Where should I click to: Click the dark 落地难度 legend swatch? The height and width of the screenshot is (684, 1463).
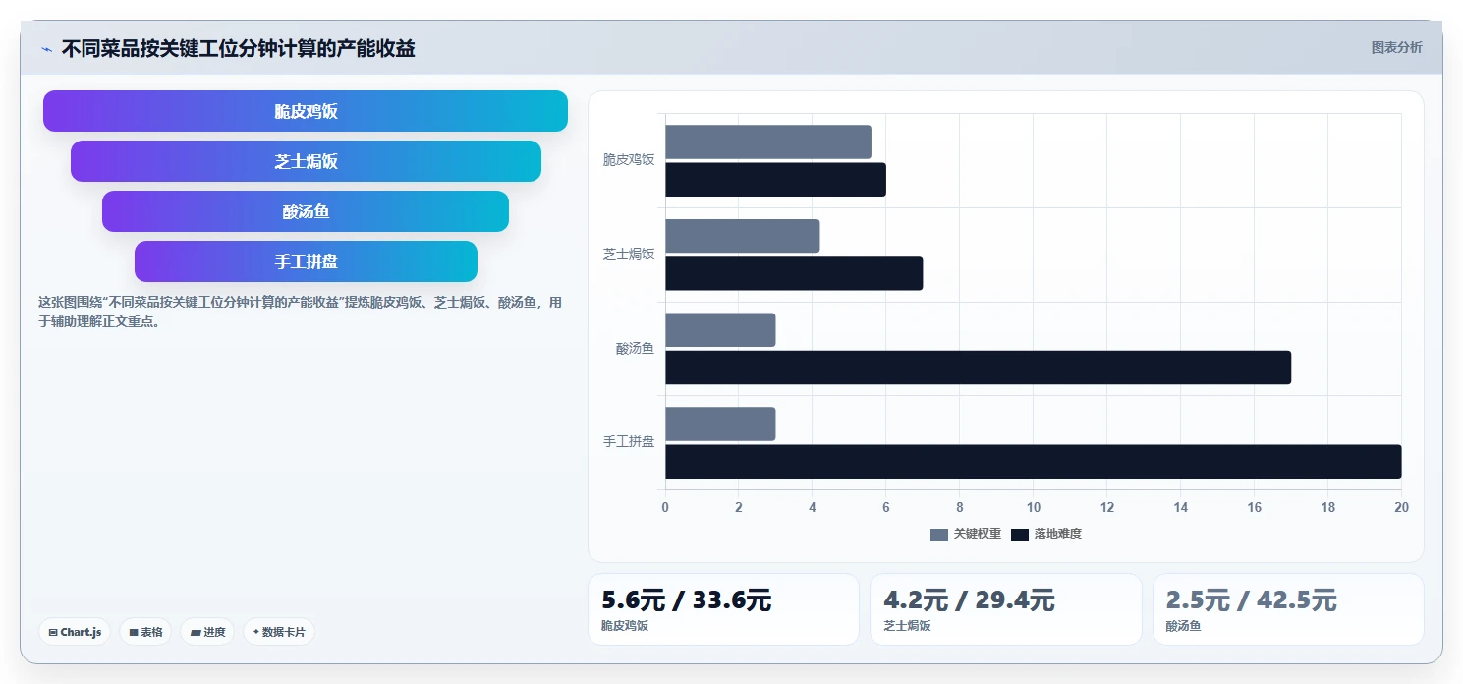pos(1020,534)
